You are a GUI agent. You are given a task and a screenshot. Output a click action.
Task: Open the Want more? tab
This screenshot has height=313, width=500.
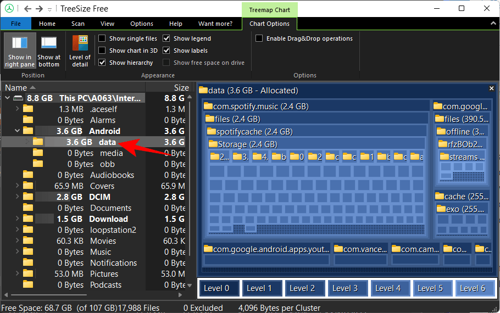click(215, 24)
